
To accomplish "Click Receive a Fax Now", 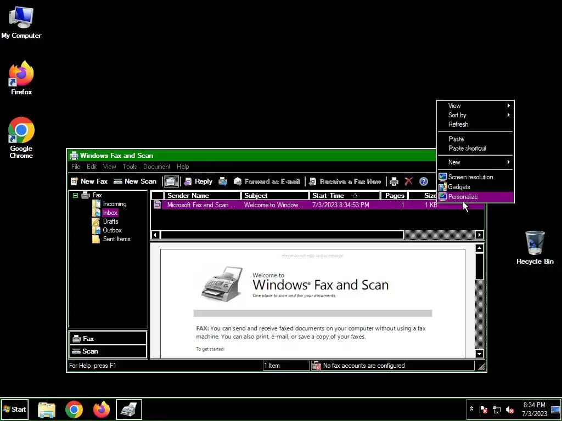I will pyautogui.click(x=345, y=181).
